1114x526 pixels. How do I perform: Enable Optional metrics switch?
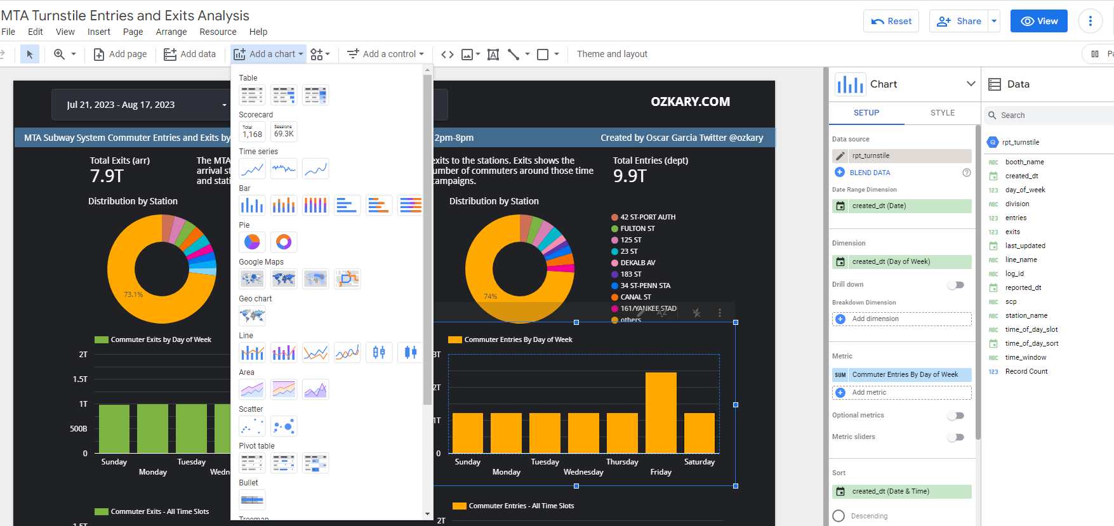click(x=956, y=416)
